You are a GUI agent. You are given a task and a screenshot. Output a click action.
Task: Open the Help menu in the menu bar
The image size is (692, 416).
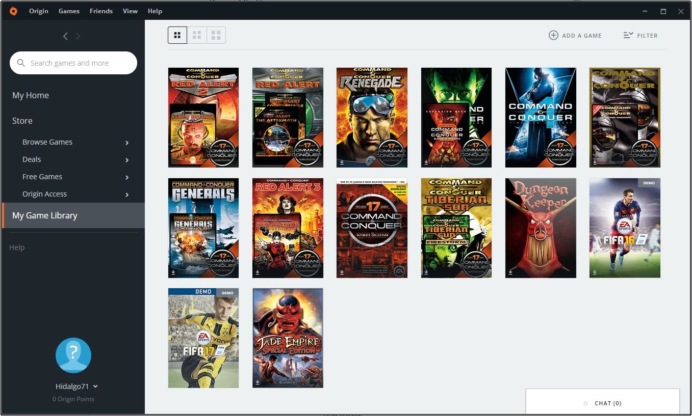click(x=155, y=11)
